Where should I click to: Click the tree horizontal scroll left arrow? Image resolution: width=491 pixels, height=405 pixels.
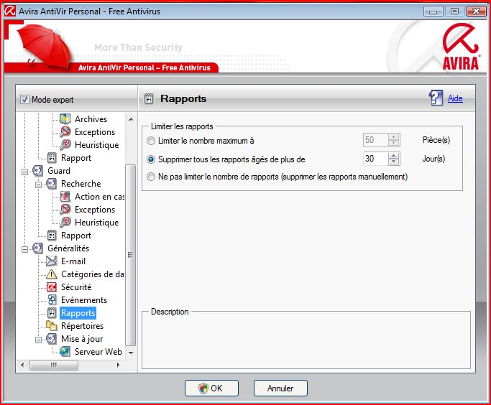click(x=22, y=365)
